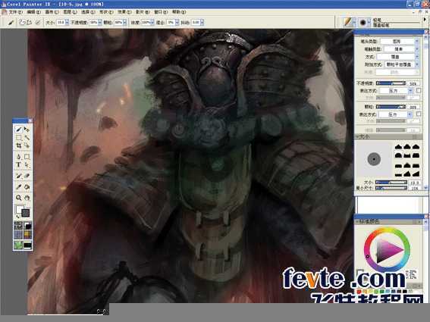The width and height of the screenshot is (430, 322).
Task: Open the size dropdown on the property bar
Action: coord(67,23)
